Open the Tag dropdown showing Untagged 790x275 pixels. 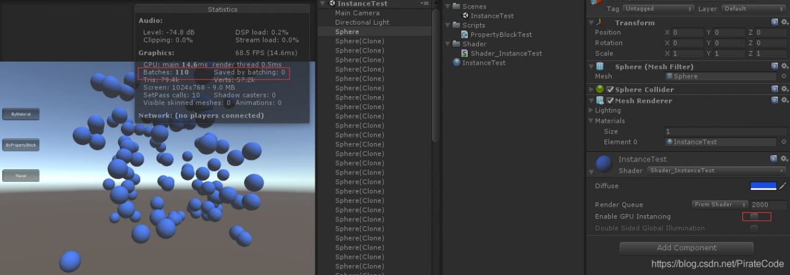point(658,9)
